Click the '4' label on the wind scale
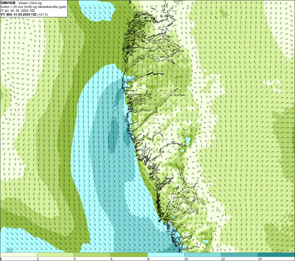The height and width of the screenshot is (261, 295). tap(75, 259)
